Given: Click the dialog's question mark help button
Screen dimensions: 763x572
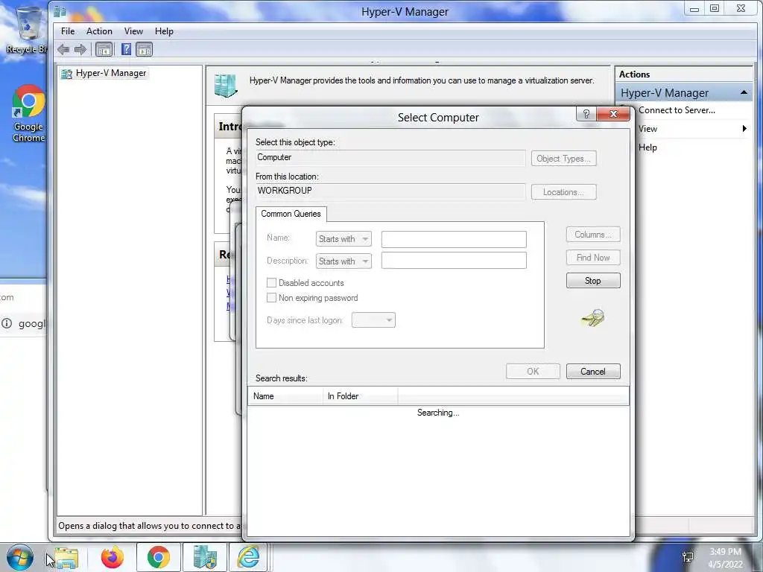Looking at the screenshot, I should tap(586, 114).
